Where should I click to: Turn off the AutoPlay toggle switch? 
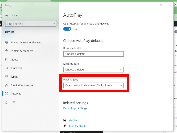pyautogui.click(x=67, y=29)
